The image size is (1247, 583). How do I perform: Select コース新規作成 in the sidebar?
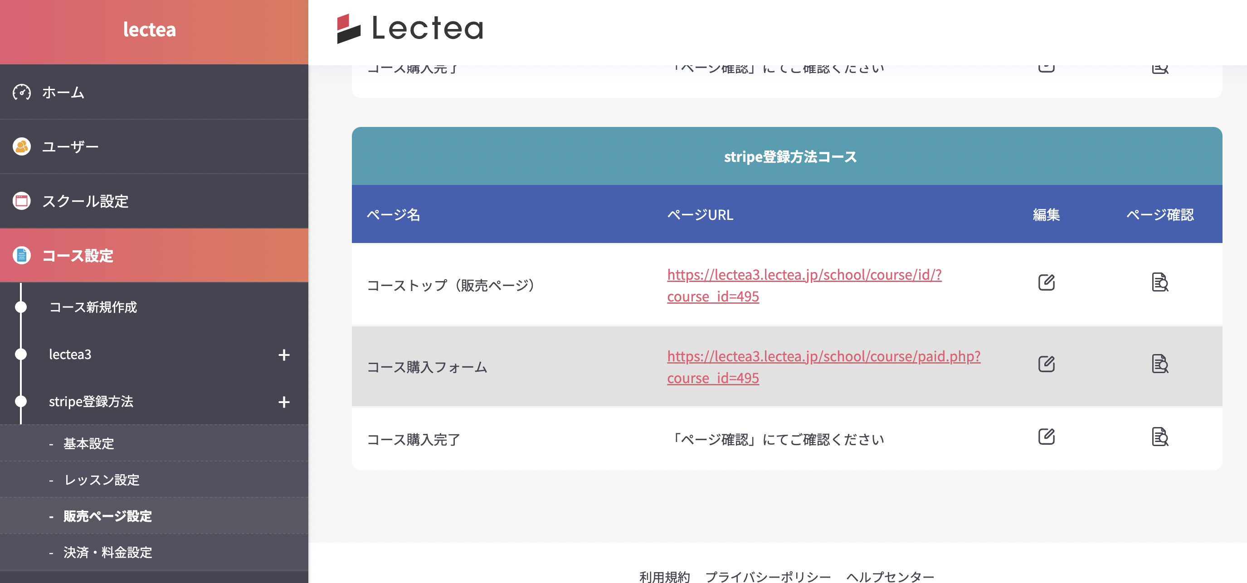pyautogui.click(x=94, y=307)
